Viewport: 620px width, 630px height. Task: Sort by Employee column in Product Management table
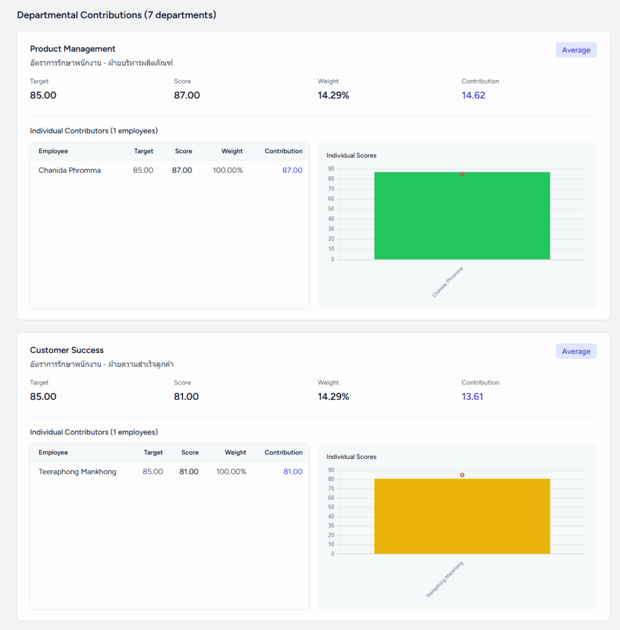pos(54,151)
